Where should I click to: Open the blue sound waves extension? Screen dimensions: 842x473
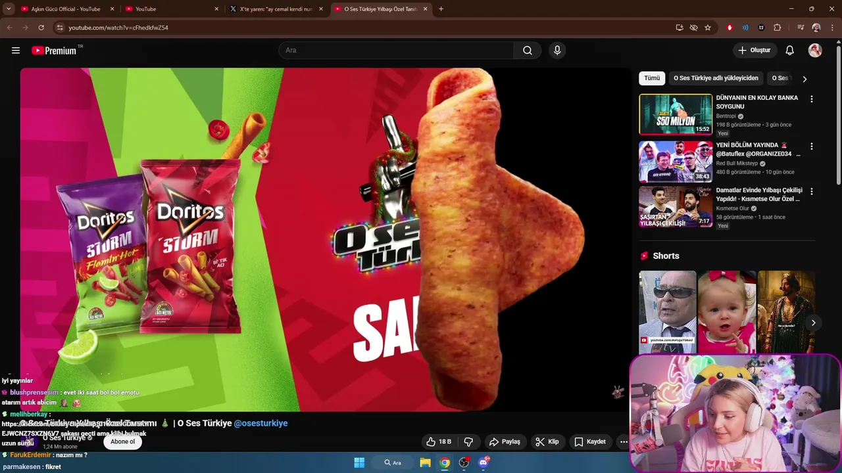click(745, 28)
